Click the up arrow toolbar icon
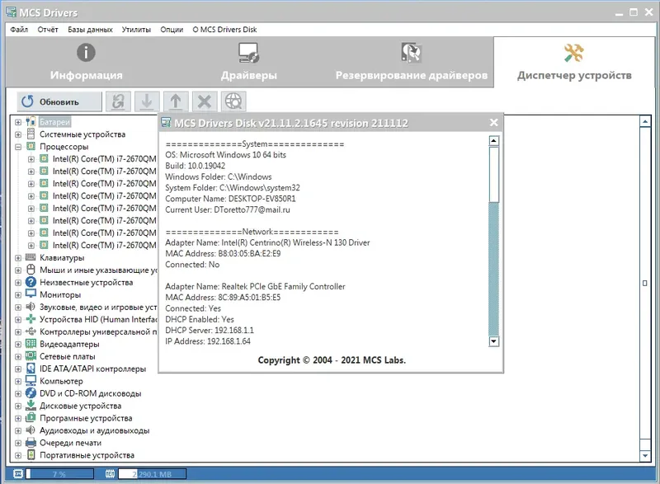 pos(176,101)
